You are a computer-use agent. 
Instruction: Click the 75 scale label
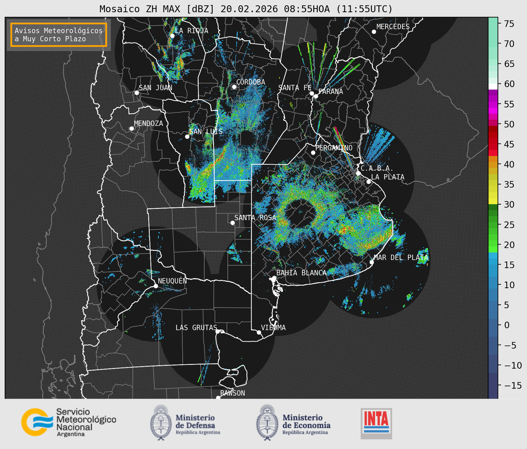pyautogui.click(x=509, y=24)
